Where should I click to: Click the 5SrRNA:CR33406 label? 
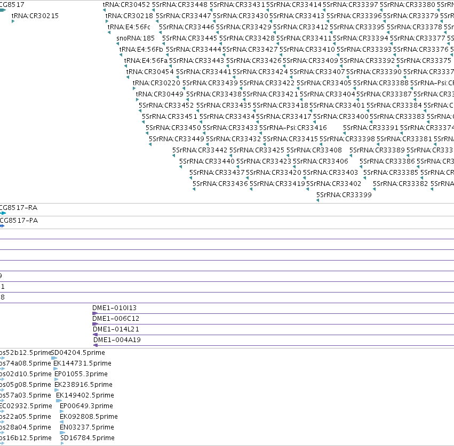tap(321, 161)
